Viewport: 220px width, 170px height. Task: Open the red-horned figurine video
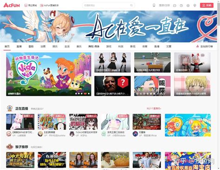[x=192, y=62]
